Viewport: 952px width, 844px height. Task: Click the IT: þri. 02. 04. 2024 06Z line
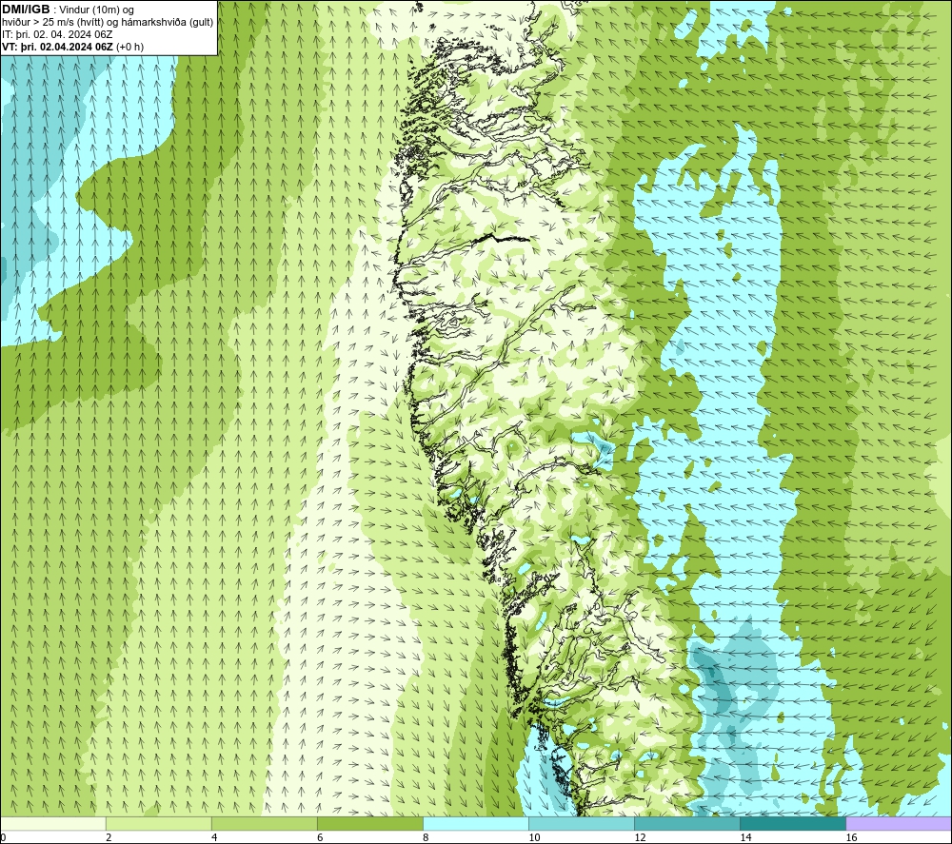[57, 34]
